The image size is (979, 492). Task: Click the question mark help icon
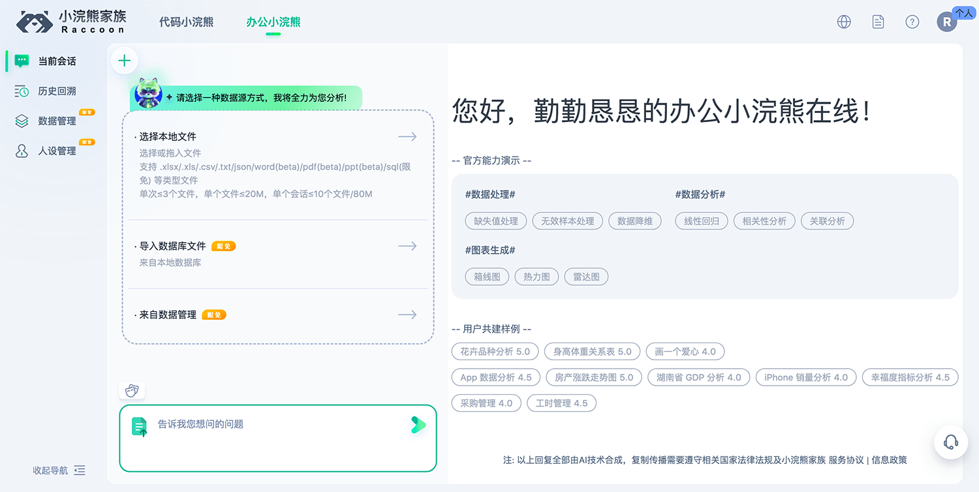click(x=912, y=22)
